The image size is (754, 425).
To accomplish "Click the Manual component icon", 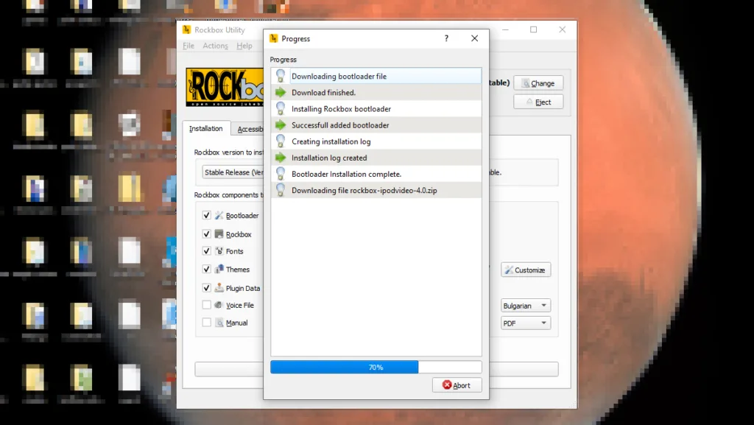I will pyautogui.click(x=219, y=323).
